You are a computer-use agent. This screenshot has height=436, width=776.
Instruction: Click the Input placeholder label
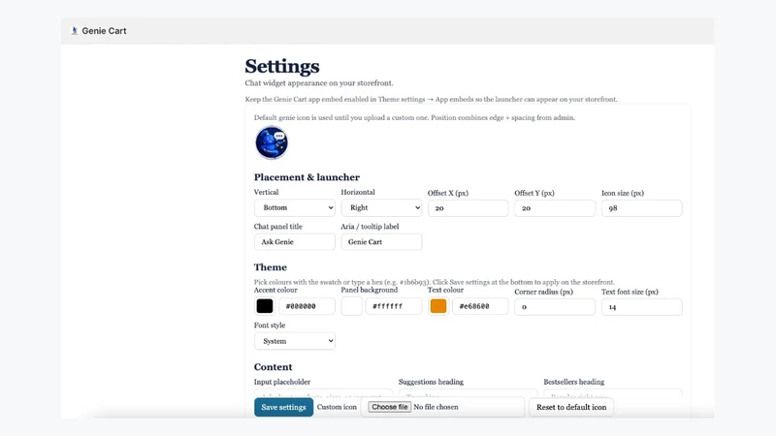pos(282,382)
